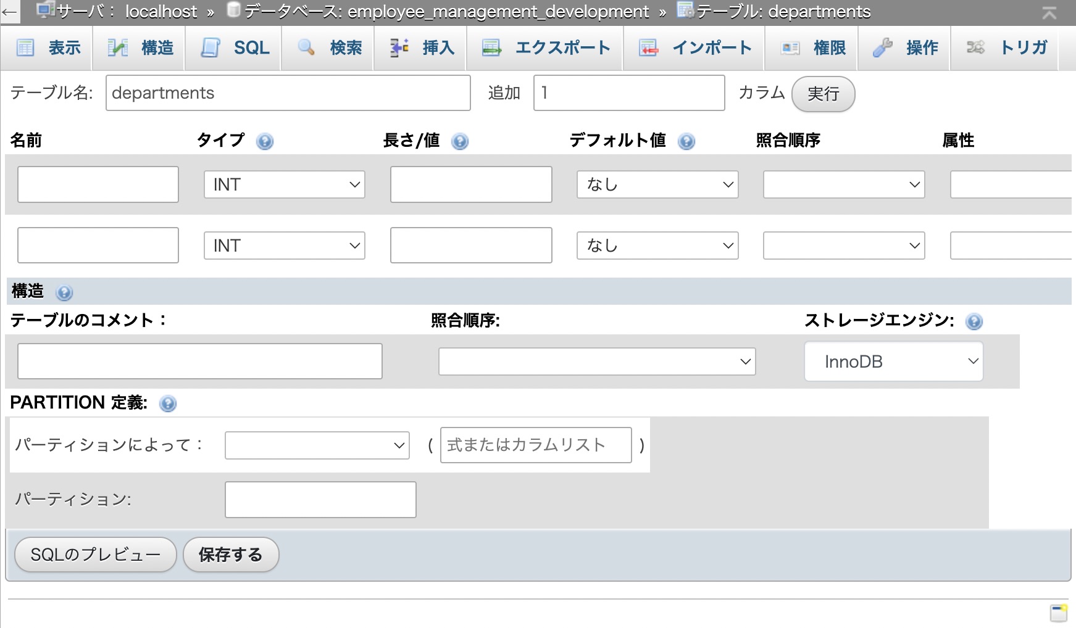Open the パーティションによって dropdown

click(x=317, y=445)
